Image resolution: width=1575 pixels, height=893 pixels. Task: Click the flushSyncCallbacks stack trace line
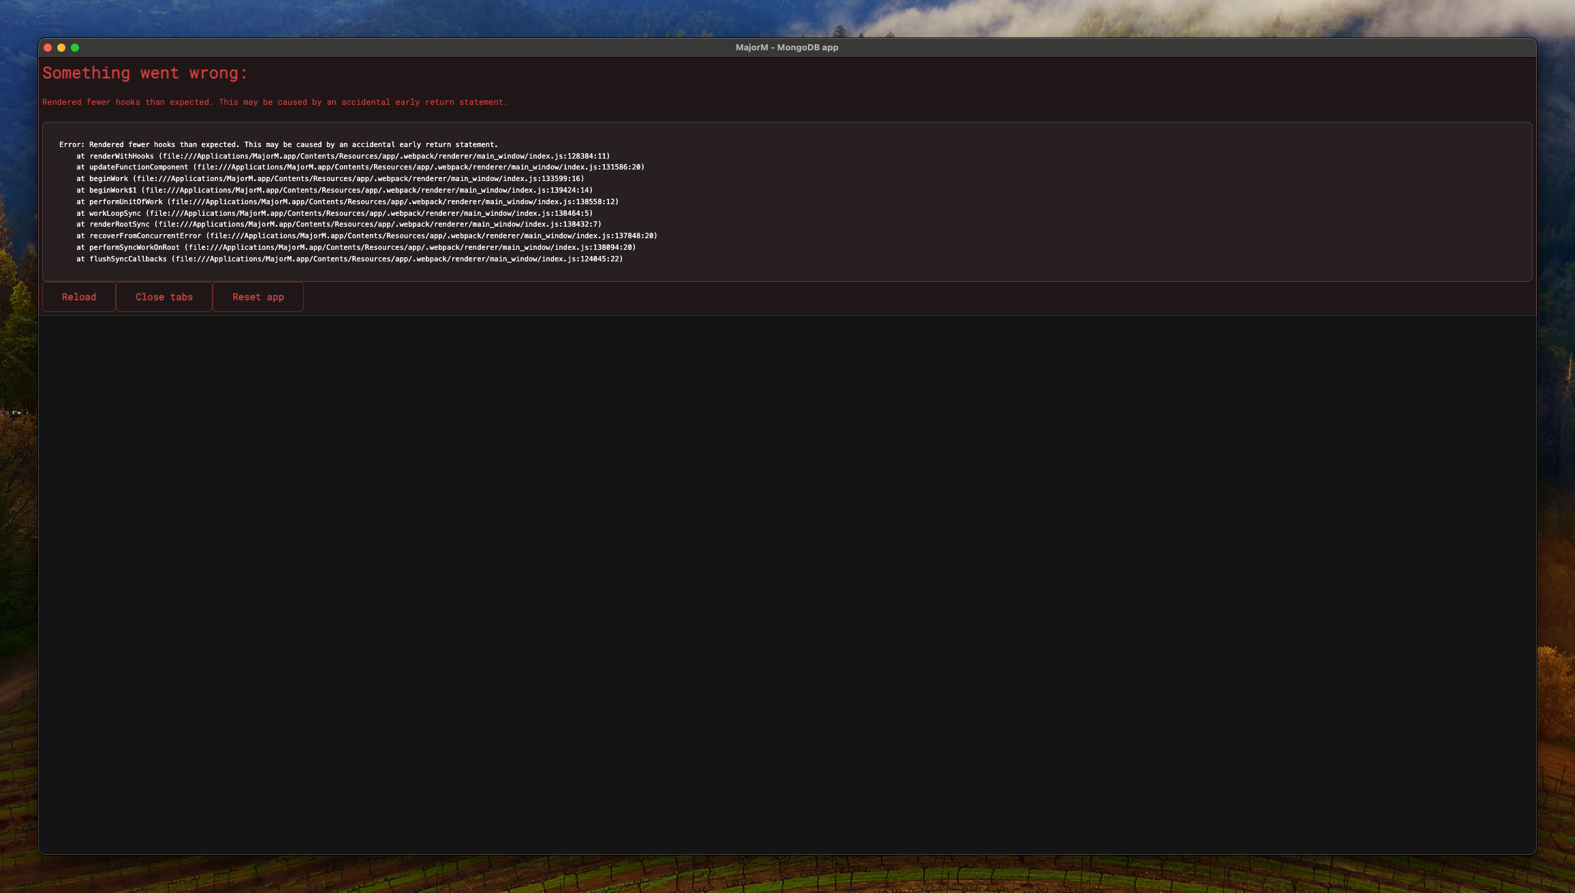349,259
